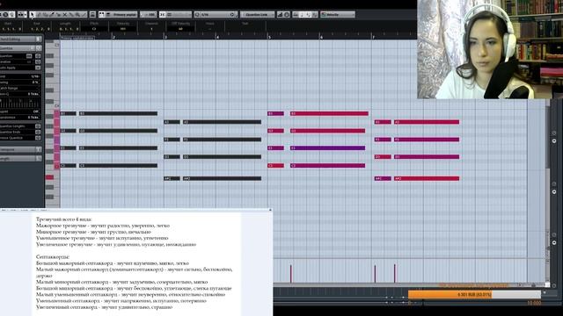Viewport: 563px width, 316px height.
Task: Click the Randomize 0 Ticks value
Action: tap(33, 117)
